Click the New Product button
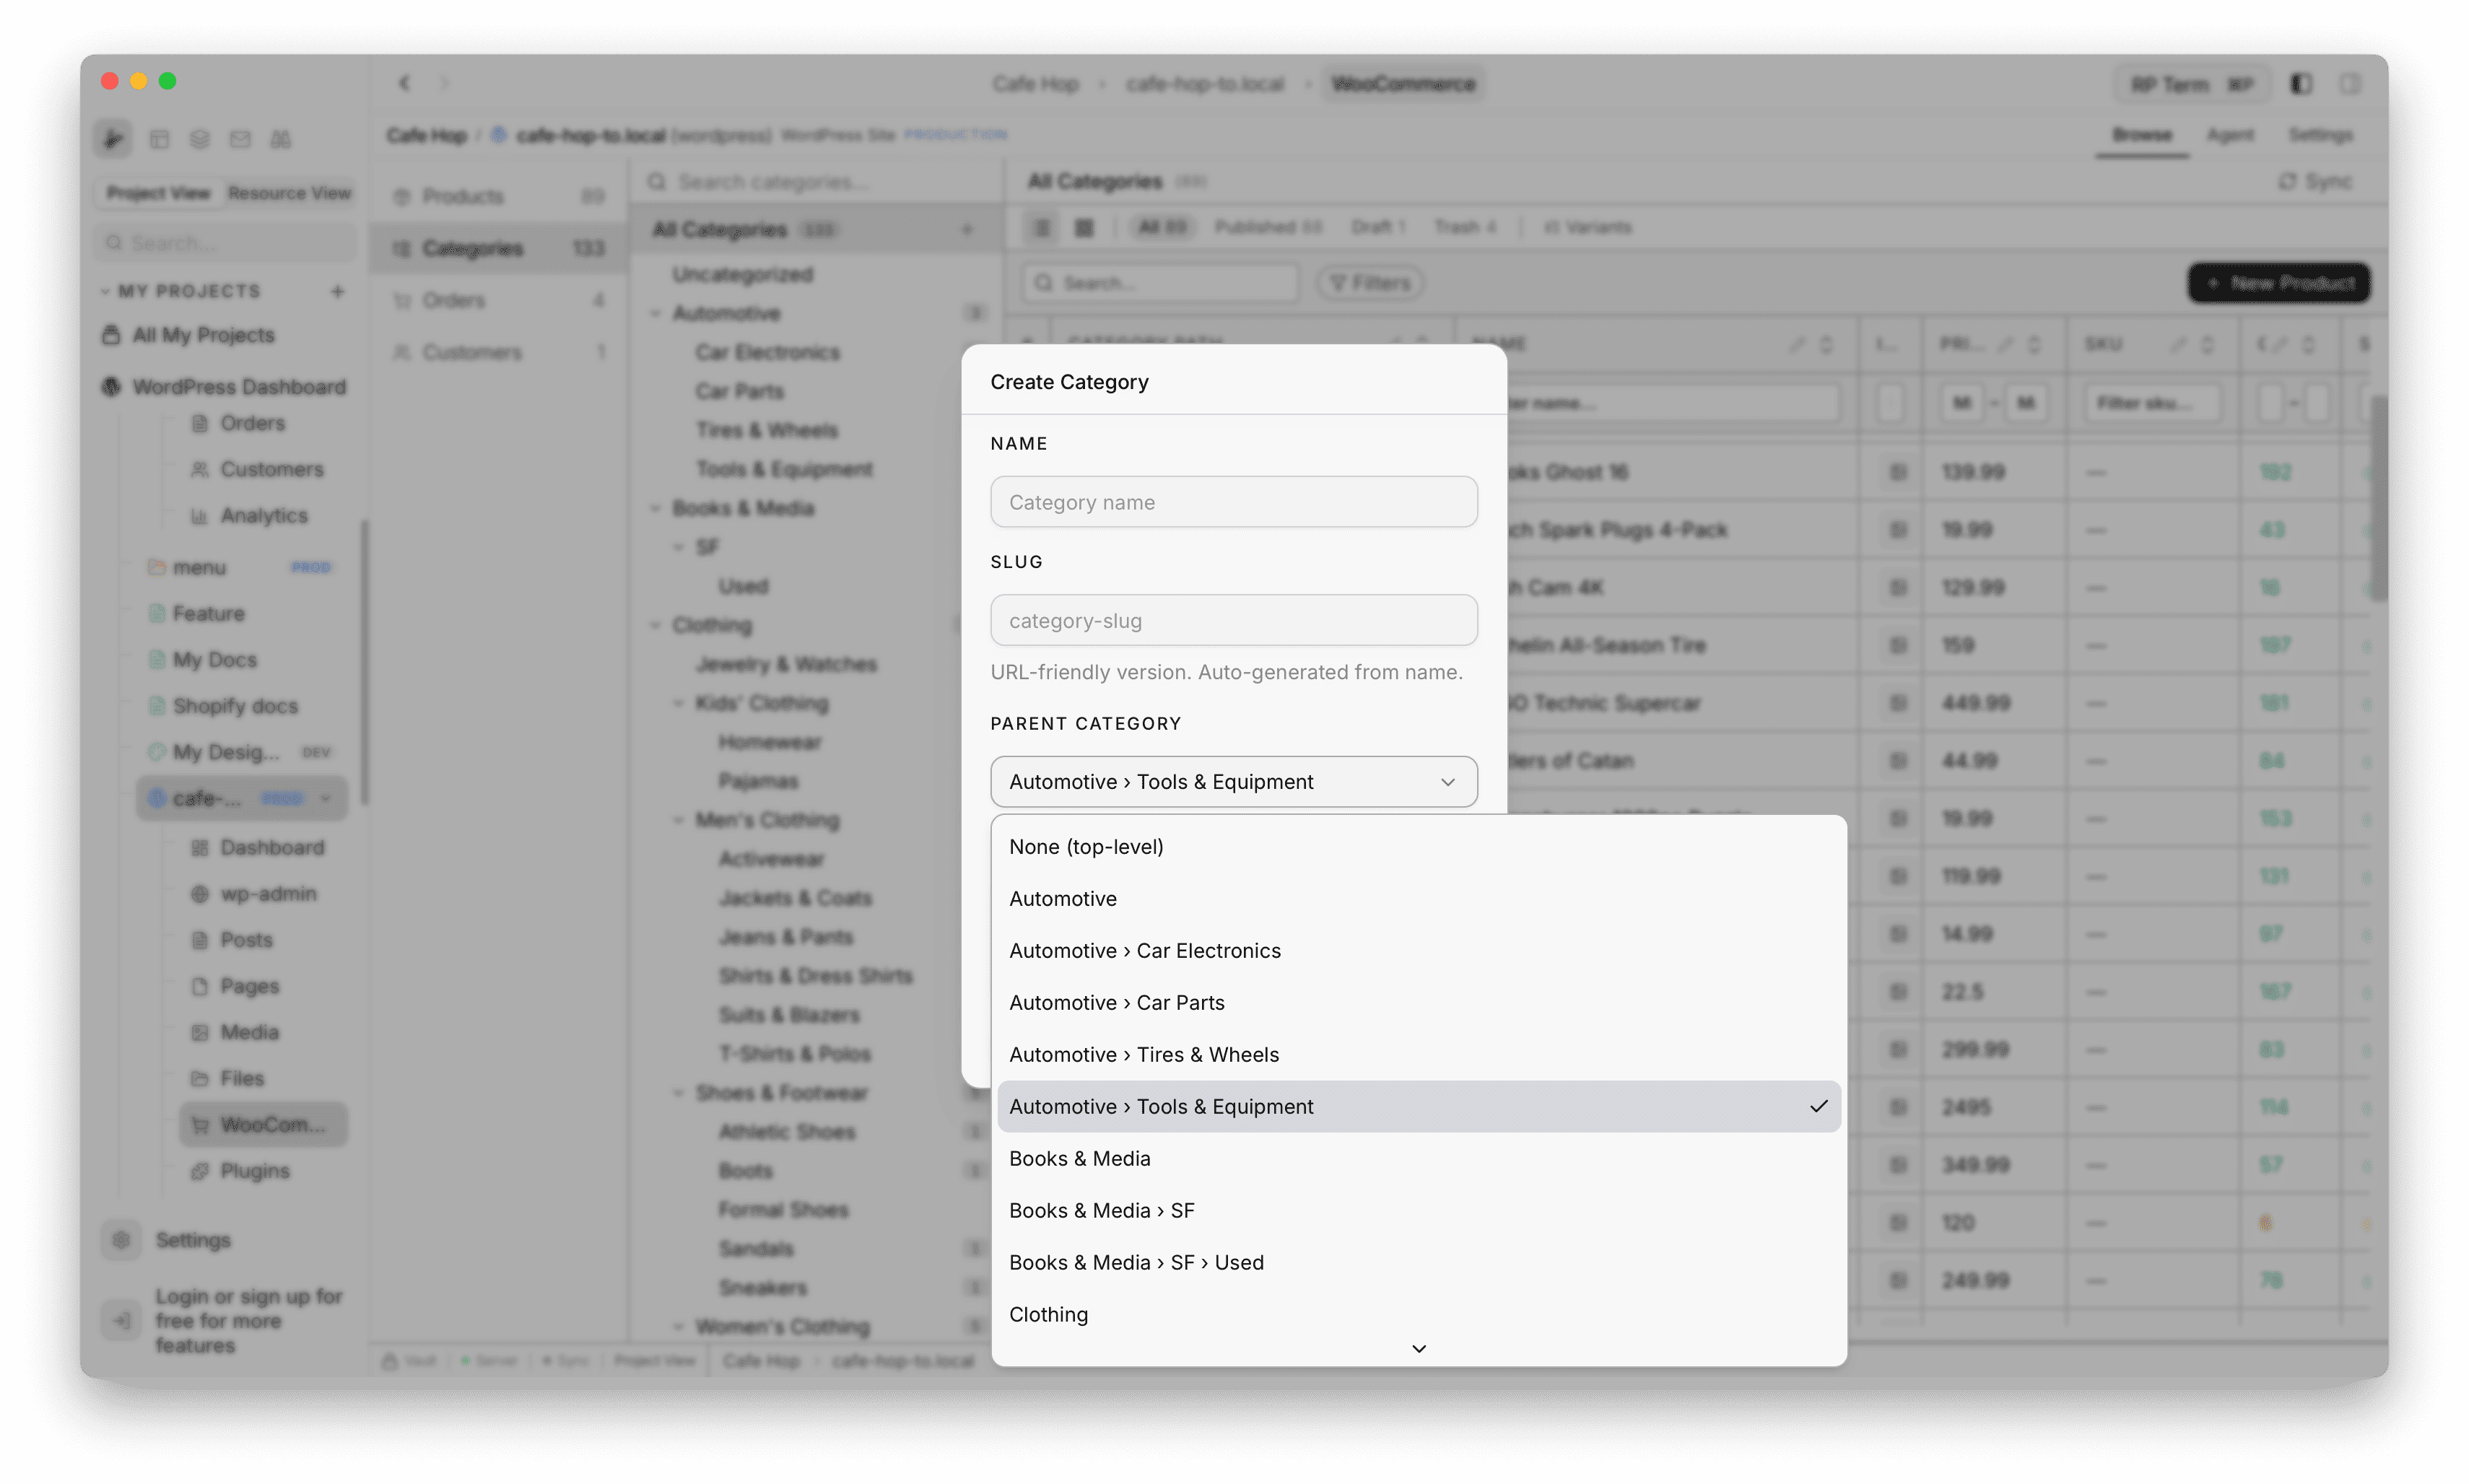The height and width of the screenshot is (1484, 2469). (x=2278, y=283)
